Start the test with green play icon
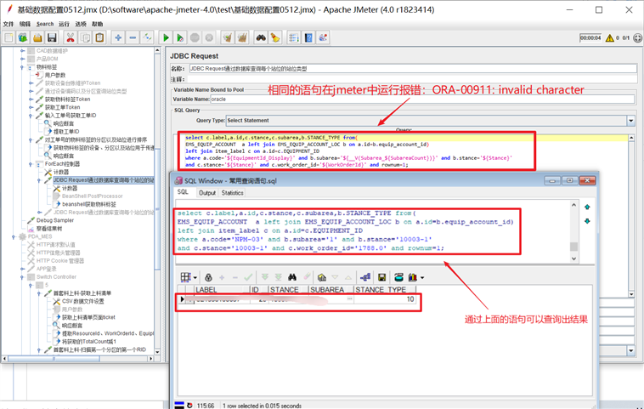The height and width of the screenshot is (409, 644). point(166,37)
